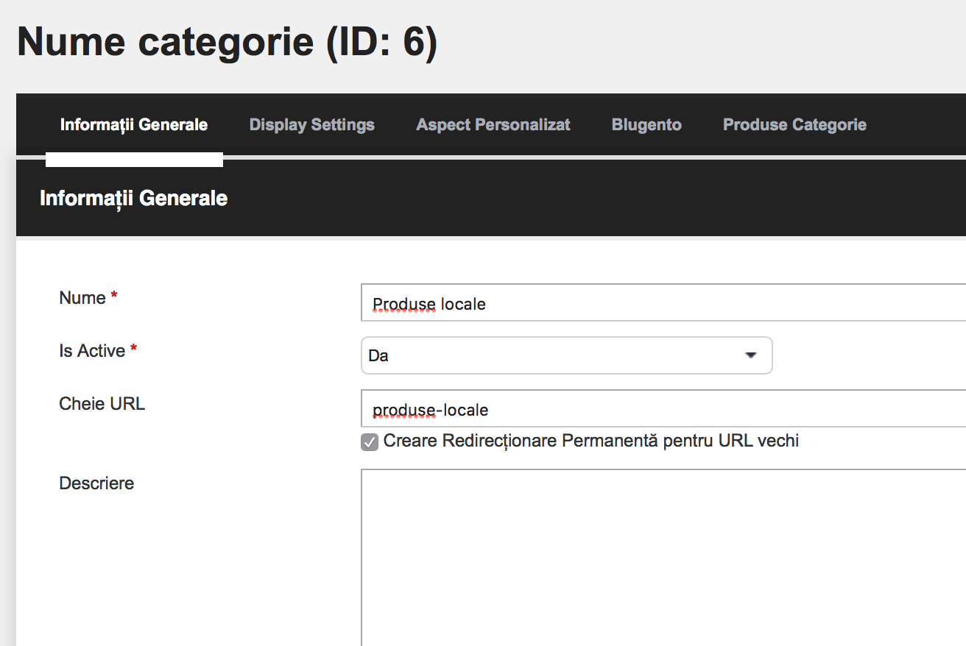Click the Creare Redirecționare Permanentă label text
The image size is (966, 646).
(x=591, y=441)
